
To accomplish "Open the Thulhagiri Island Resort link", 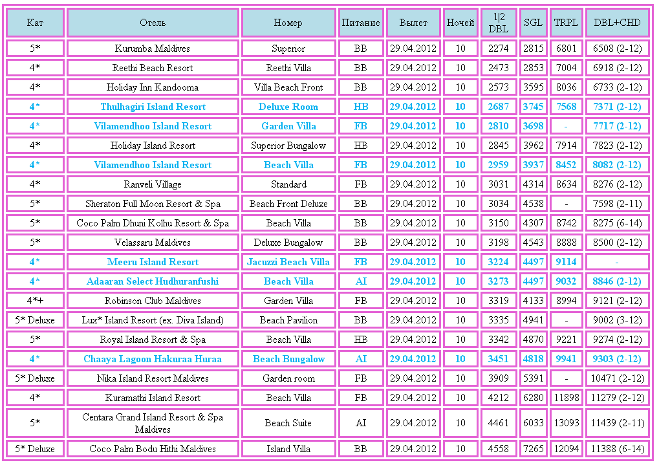I will [153, 107].
